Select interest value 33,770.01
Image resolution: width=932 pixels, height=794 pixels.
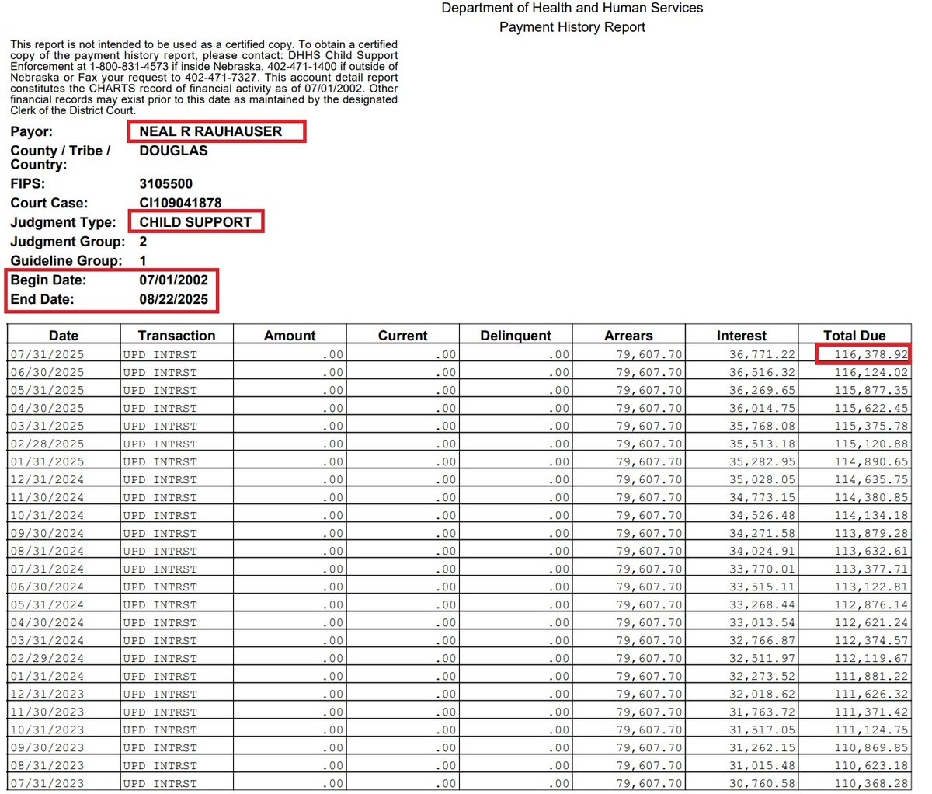point(762,569)
